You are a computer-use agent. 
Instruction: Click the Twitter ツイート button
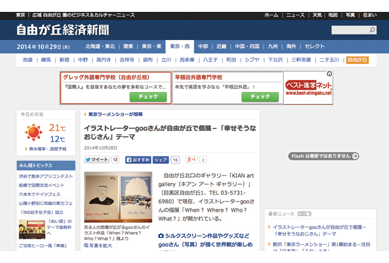97,160
